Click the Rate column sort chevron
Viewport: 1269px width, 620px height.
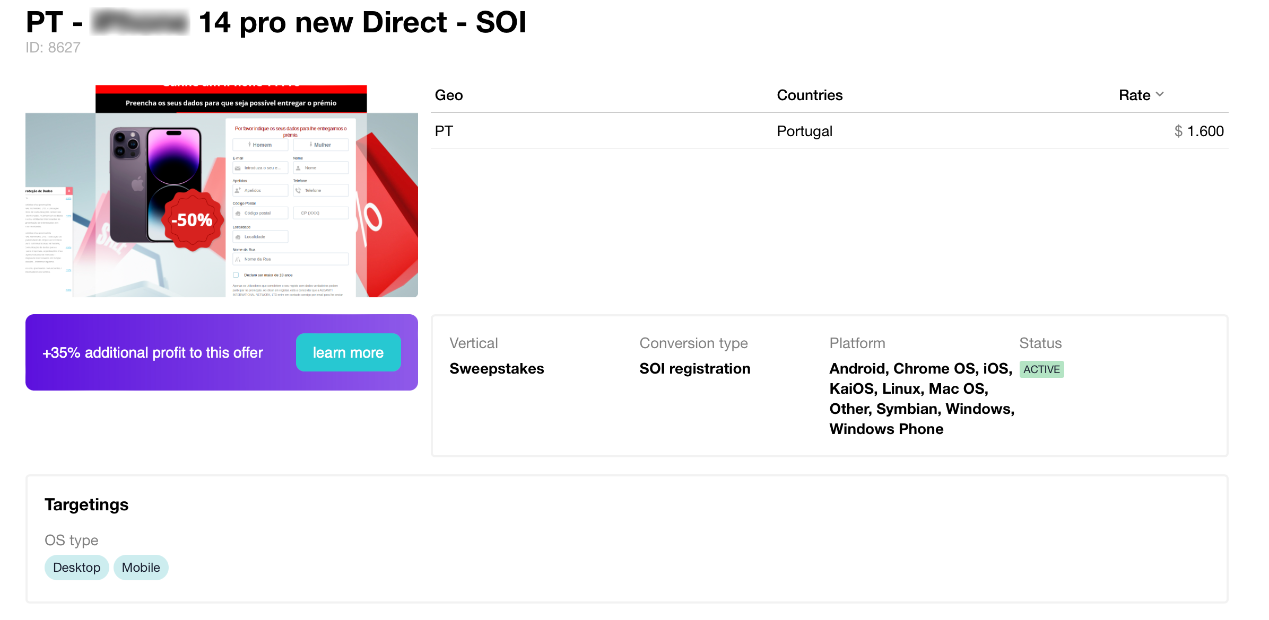pyautogui.click(x=1160, y=94)
